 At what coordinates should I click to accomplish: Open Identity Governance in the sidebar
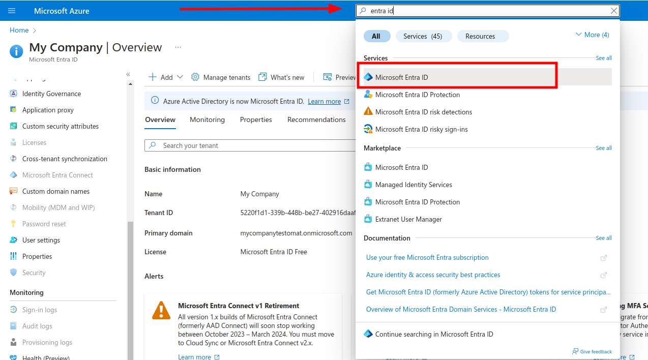(51, 94)
